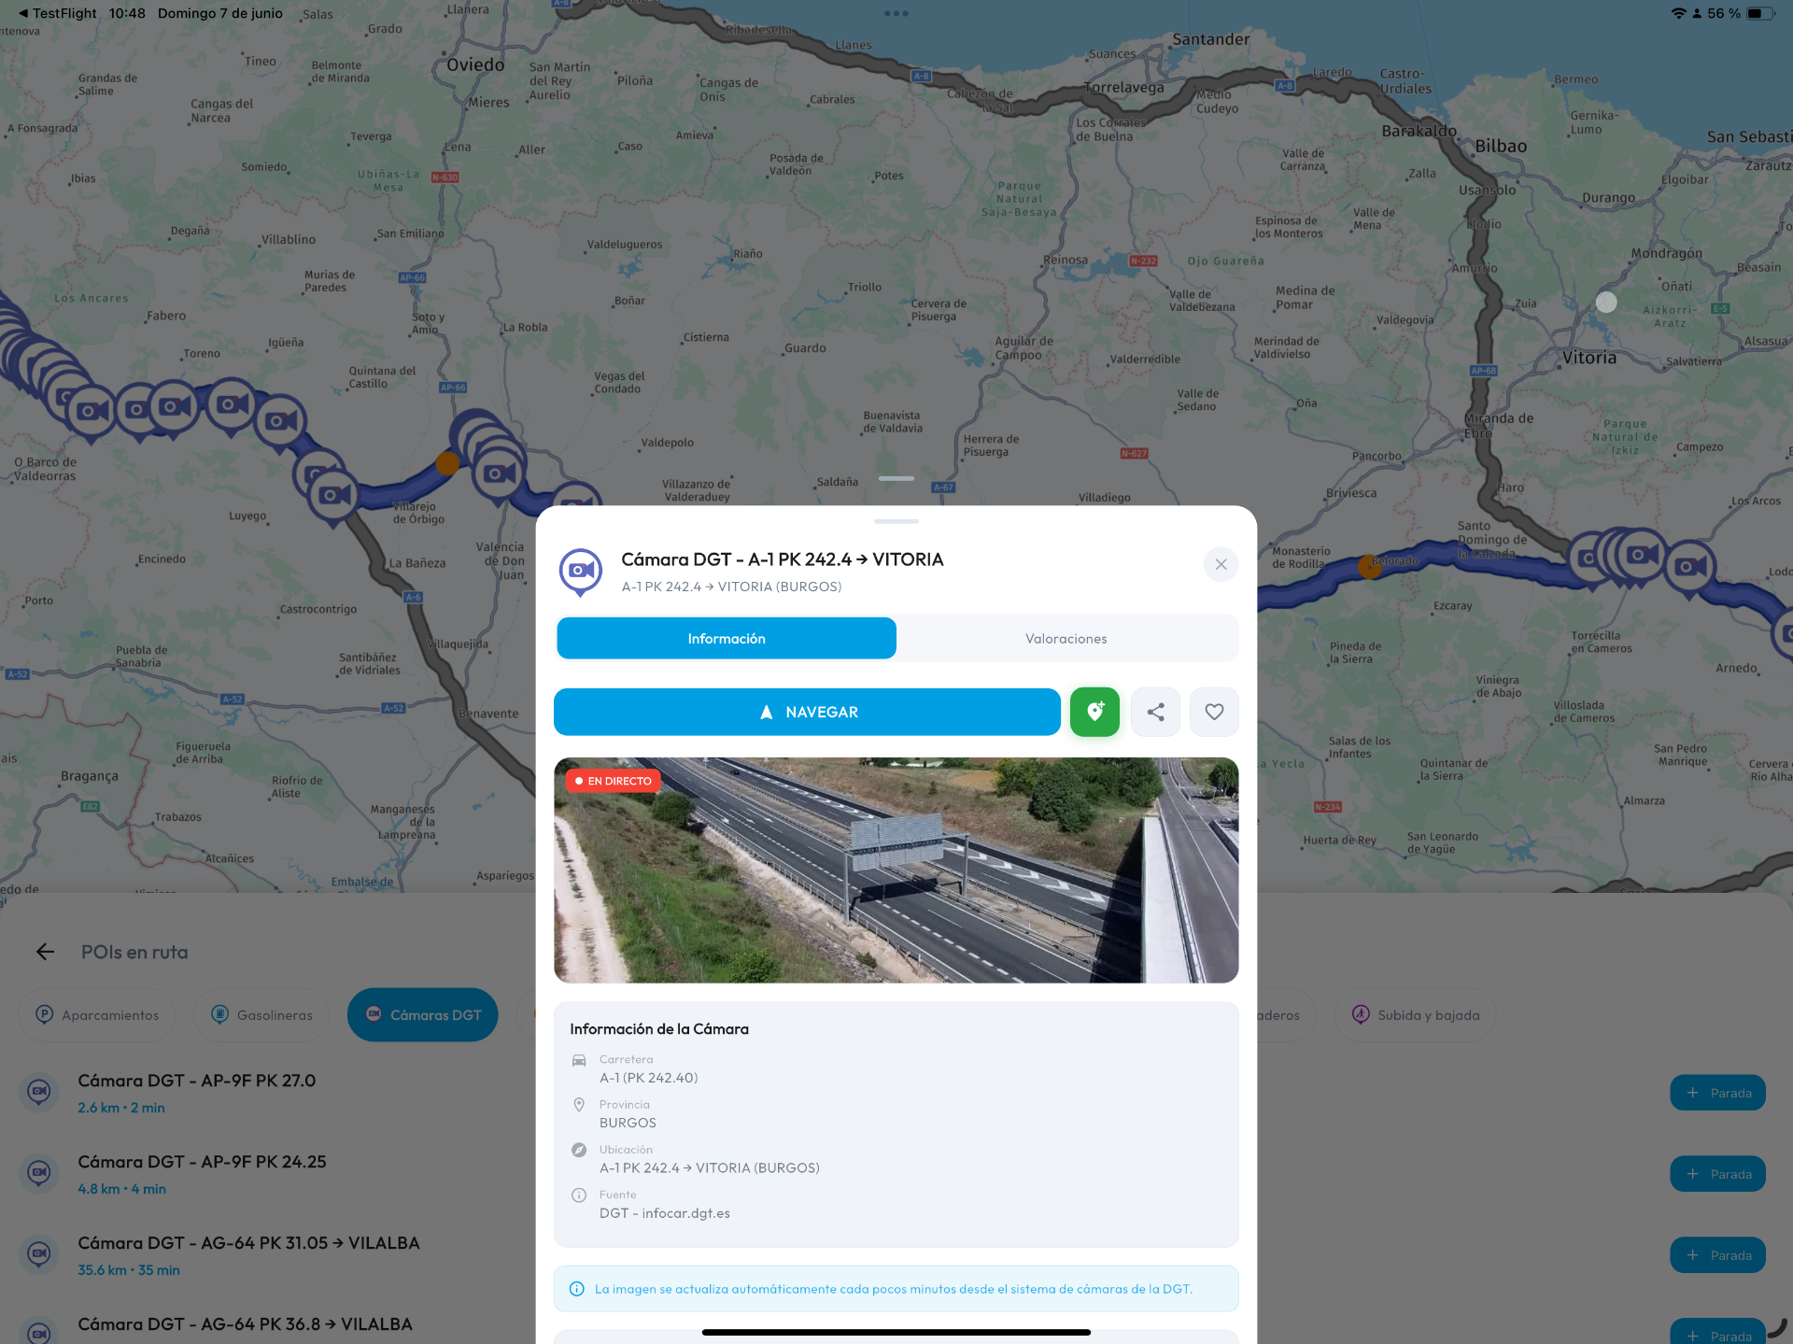
Task: Toggle Gasolineras filter chip
Action: (x=261, y=1014)
